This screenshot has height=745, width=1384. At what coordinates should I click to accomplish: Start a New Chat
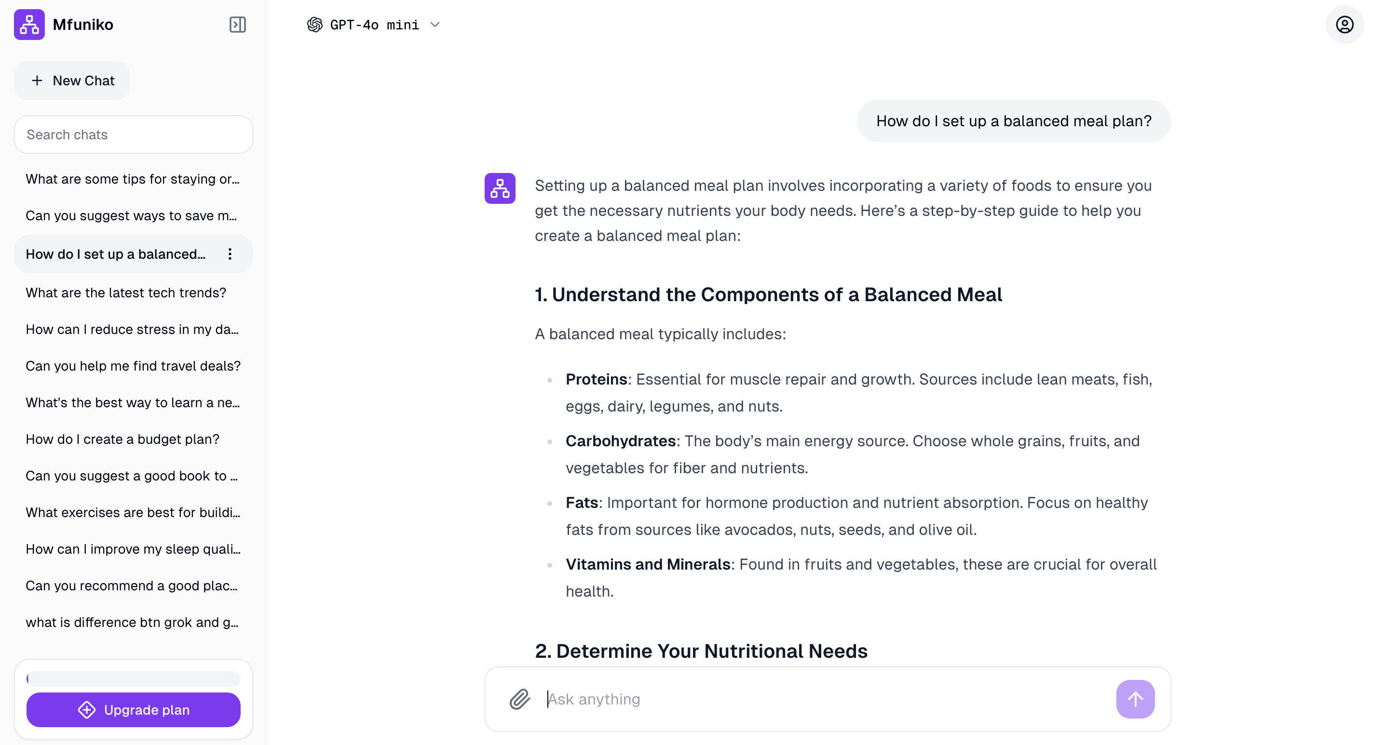click(x=72, y=80)
